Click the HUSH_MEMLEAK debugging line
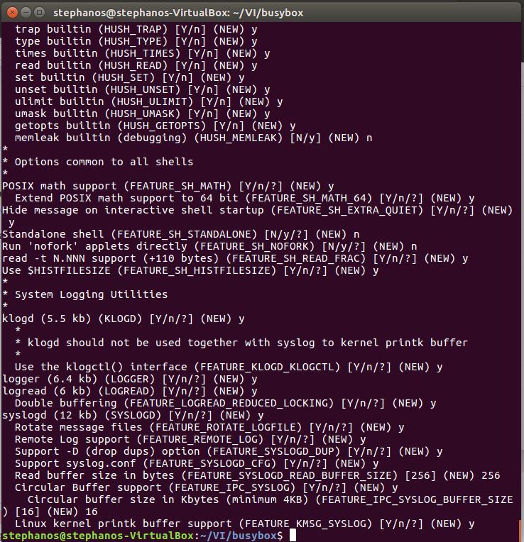Image resolution: width=524 pixels, height=542 pixels. (x=193, y=138)
